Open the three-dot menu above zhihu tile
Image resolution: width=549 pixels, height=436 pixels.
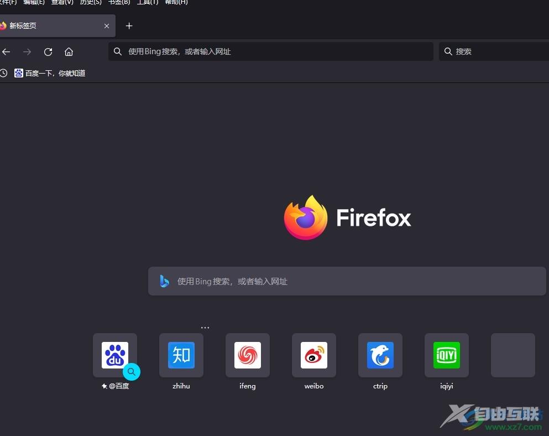click(205, 328)
